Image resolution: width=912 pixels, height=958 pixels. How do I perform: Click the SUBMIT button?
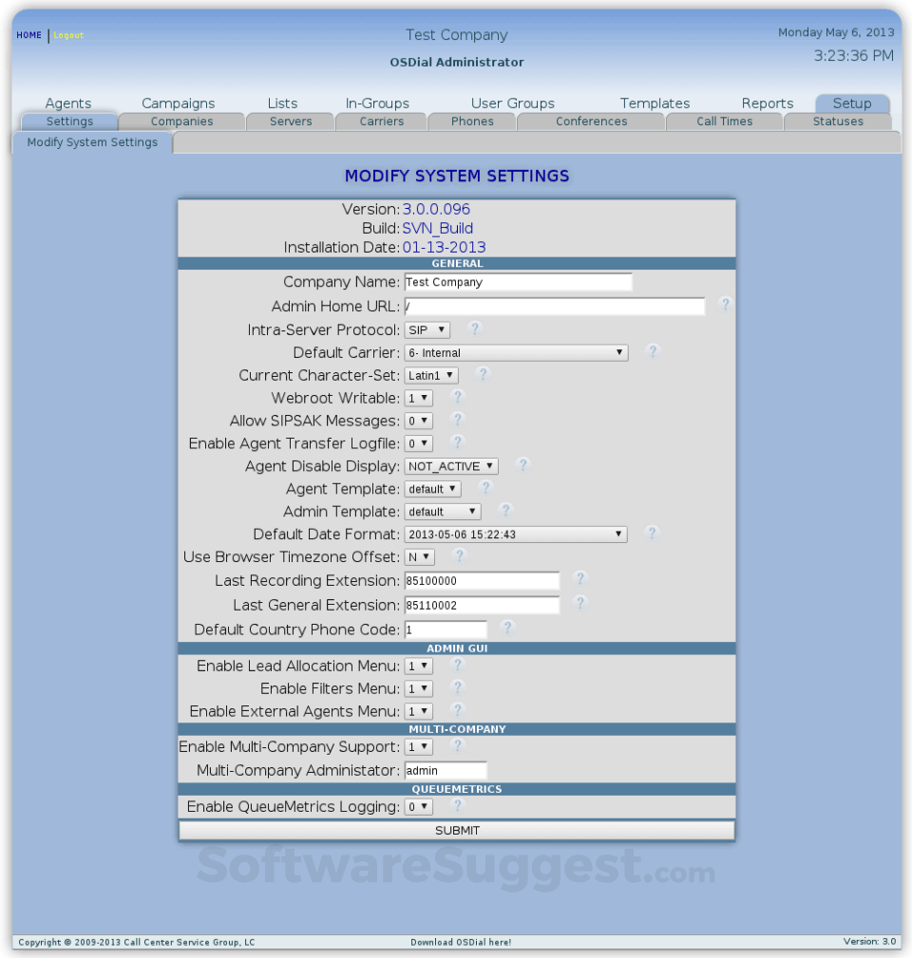click(457, 829)
